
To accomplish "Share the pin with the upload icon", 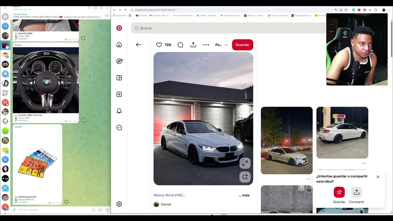I will 193,45.
